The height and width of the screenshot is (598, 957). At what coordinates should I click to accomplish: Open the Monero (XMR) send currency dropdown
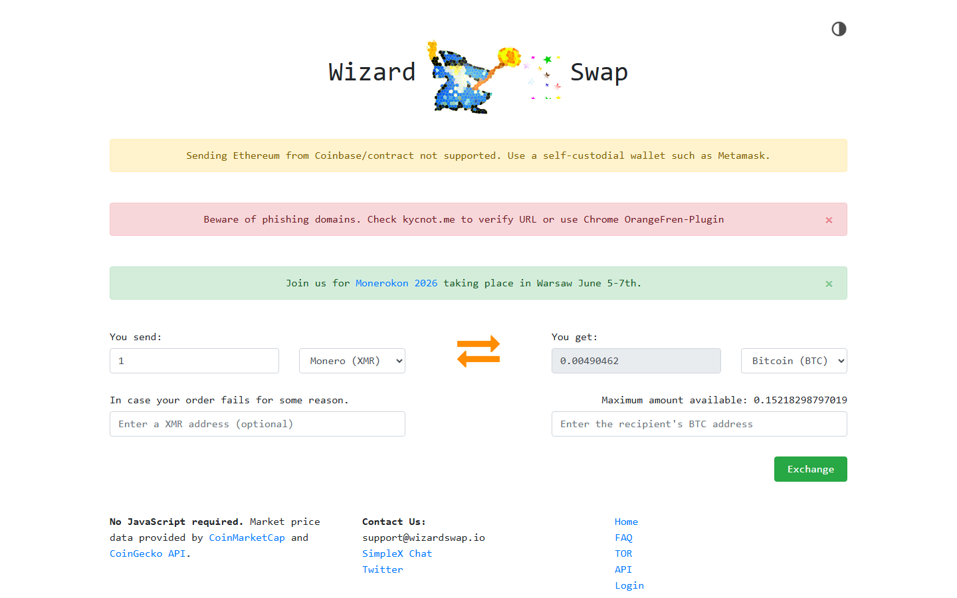[352, 361]
